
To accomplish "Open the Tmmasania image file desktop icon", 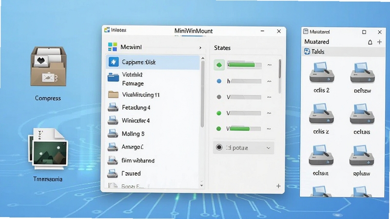I will [x=48, y=149].
